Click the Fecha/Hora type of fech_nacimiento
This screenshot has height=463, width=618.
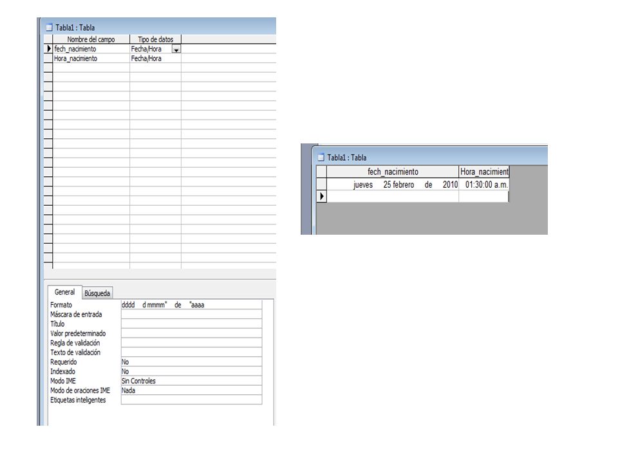point(151,49)
